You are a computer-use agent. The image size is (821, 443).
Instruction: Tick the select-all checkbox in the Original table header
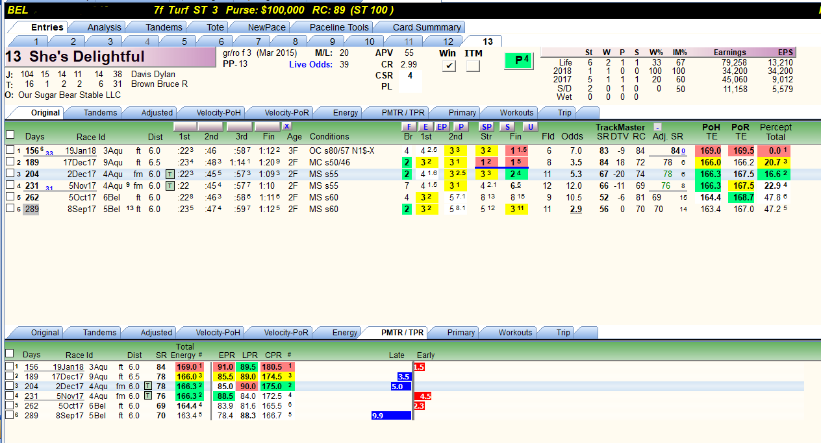pyautogui.click(x=10, y=135)
